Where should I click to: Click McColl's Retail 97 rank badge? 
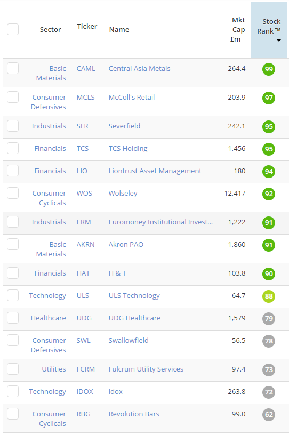click(x=268, y=98)
